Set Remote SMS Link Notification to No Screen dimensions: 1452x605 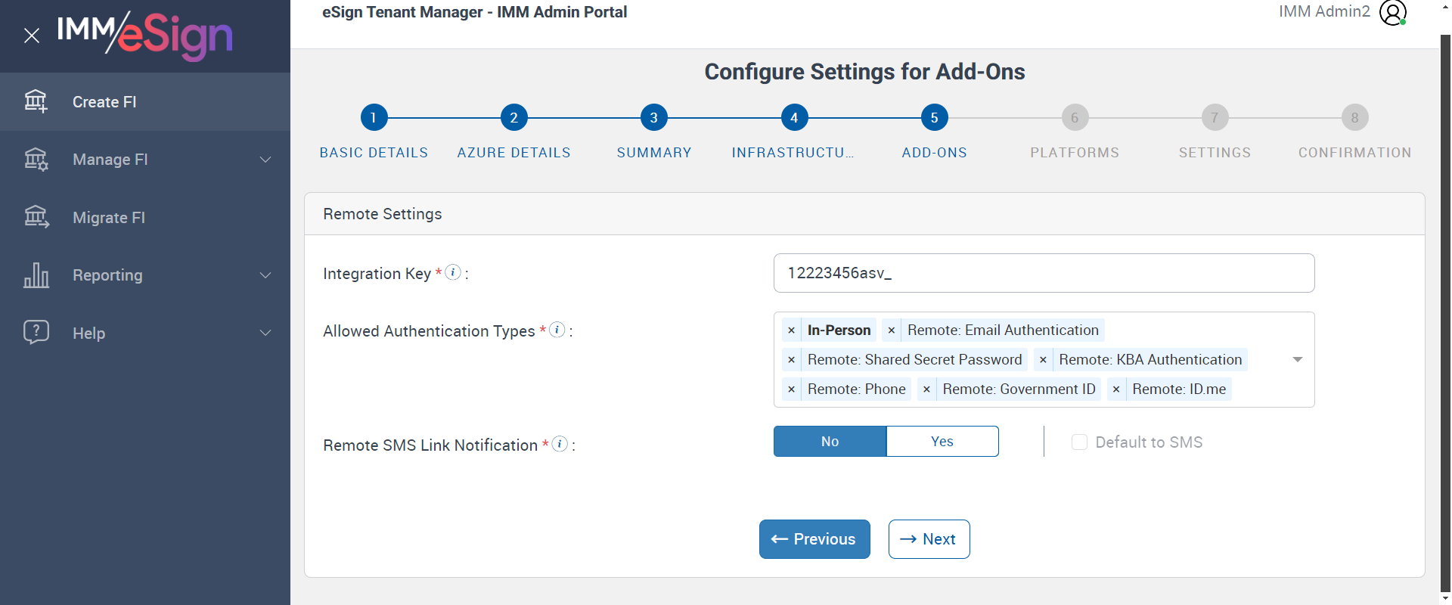(830, 442)
